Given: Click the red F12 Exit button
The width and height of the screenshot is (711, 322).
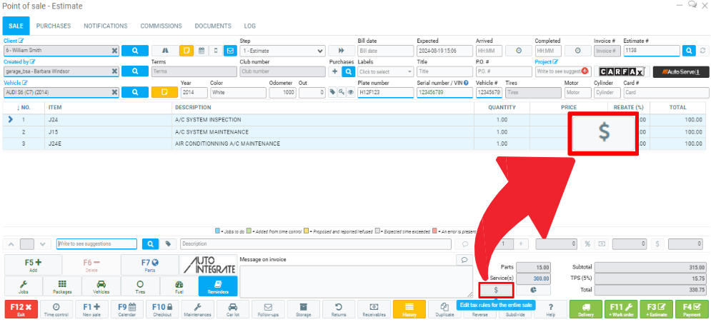Looking at the screenshot, I should tap(21, 309).
